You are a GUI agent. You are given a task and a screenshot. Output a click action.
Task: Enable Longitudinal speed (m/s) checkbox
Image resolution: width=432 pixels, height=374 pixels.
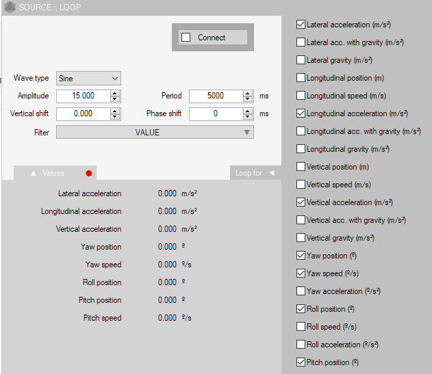click(x=301, y=96)
